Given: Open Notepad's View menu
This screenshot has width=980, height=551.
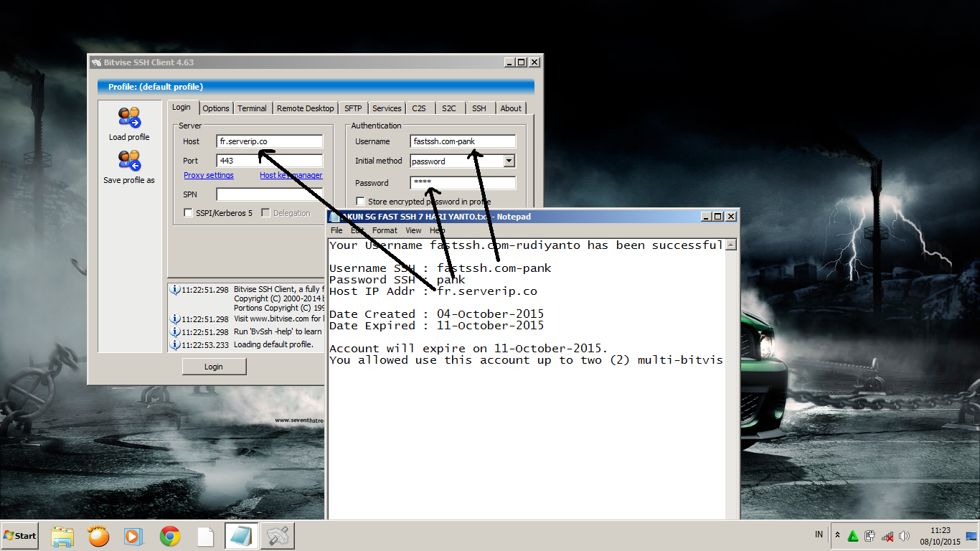Looking at the screenshot, I should [x=413, y=230].
